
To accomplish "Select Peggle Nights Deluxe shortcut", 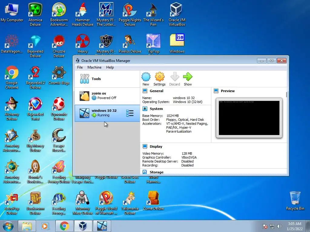I will (x=130, y=14).
